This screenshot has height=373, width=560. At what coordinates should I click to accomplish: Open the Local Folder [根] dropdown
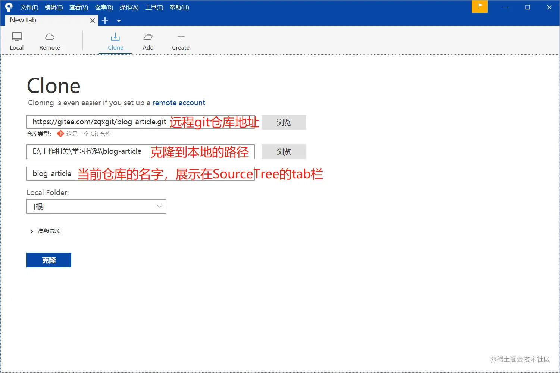[x=96, y=206]
